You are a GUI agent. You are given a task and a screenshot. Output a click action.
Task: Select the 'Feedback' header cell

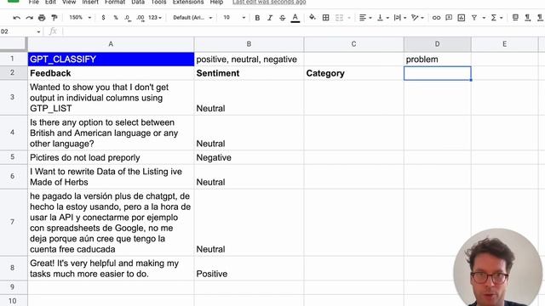(x=111, y=73)
